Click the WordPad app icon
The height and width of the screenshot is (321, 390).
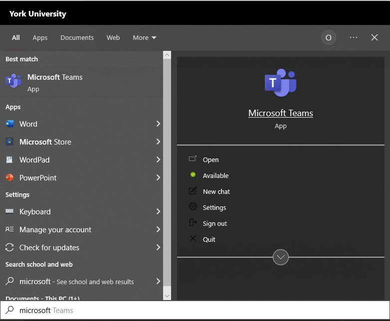pyautogui.click(x=9, y=160)
